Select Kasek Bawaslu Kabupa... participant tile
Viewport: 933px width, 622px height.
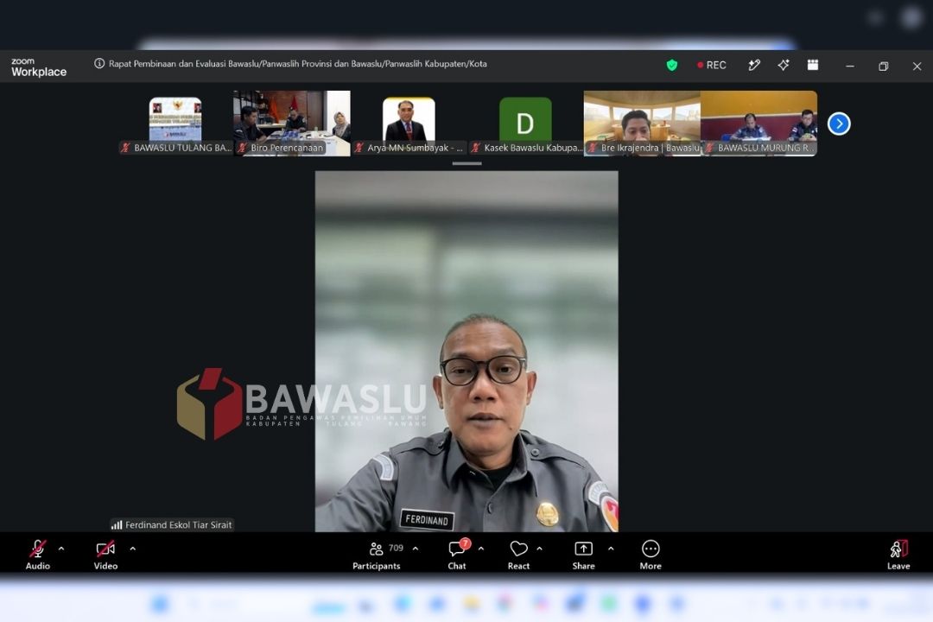(x=525, y=124)
